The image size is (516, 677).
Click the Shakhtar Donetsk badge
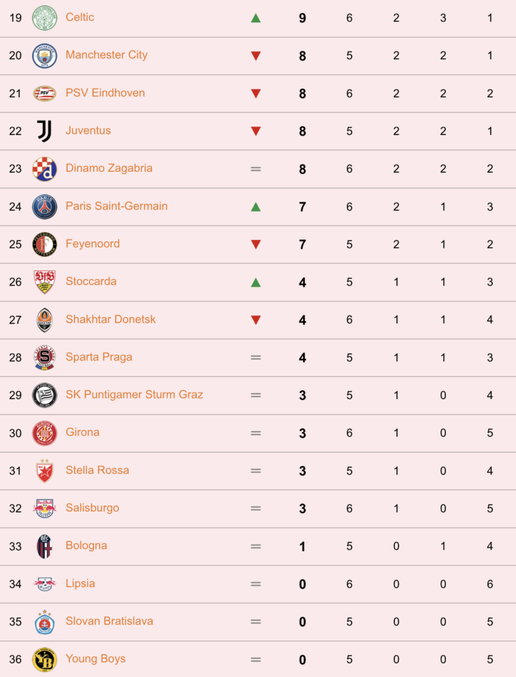click(x=44, y=320)
